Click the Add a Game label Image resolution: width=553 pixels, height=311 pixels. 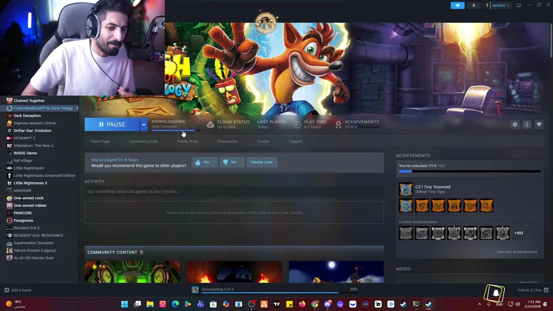[21, 290]
